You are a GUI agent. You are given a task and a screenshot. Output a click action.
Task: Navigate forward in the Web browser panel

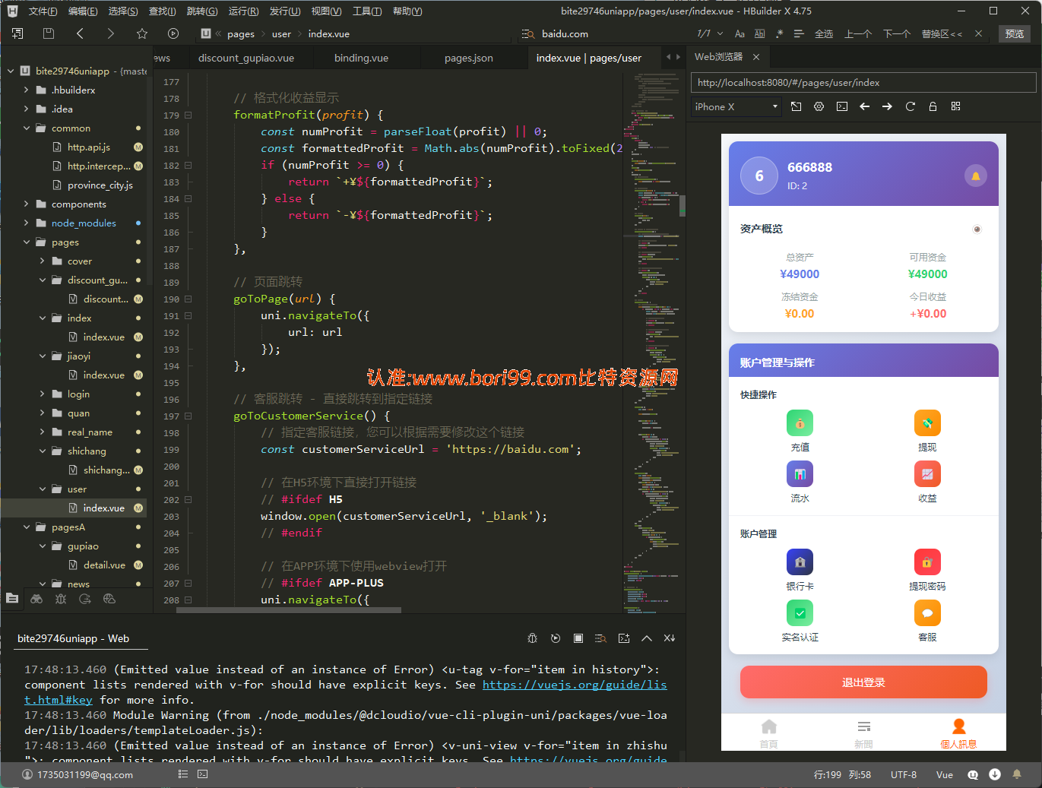point(887,106)
